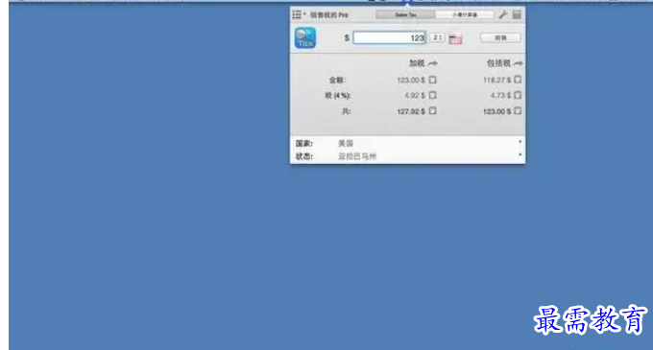Click the 国家 label
This screenshot has width=653, height=350.
[304, 144]
